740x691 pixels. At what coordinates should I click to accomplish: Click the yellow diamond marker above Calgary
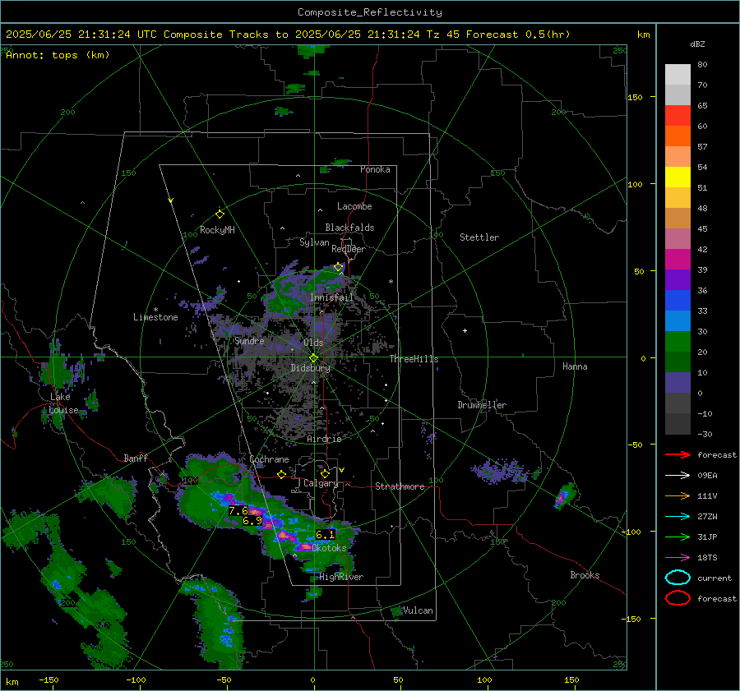coord(325,473)
